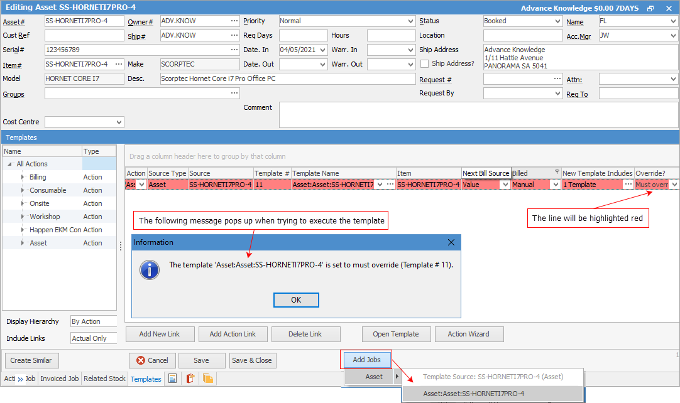Open the Acc.Mgr dropdown showing JW
The width and height of the screenshot is (680, 403).
(673, 36)
